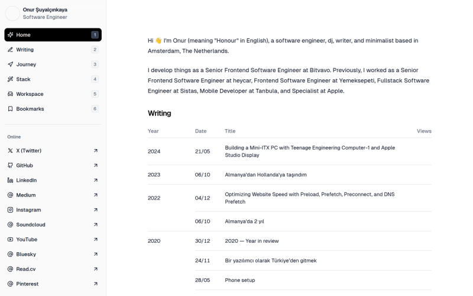
Task: Open 'Bir yazılımcı olarak Türkiye'den gitmek'
Action: coord(271,260)
